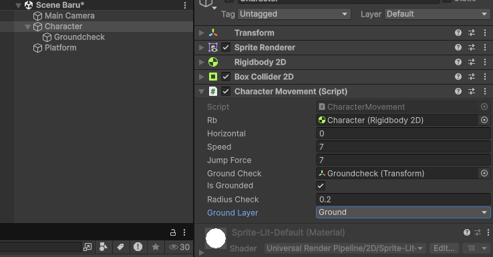
Task: Select Platform object in hierarchy
Action: [60, 48]
